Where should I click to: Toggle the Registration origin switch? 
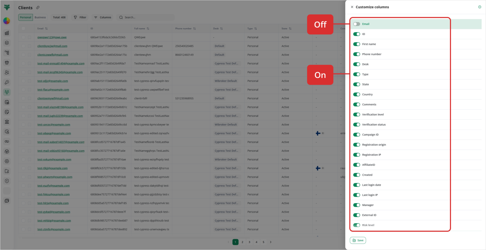(357, 145)
